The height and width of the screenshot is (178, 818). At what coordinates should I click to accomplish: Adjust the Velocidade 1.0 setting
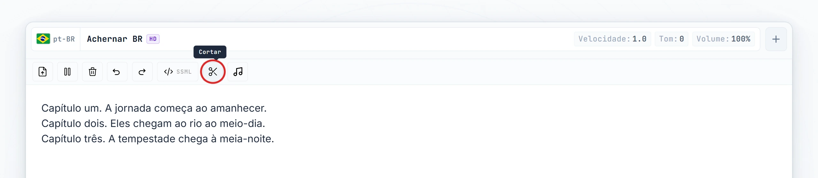612,39
